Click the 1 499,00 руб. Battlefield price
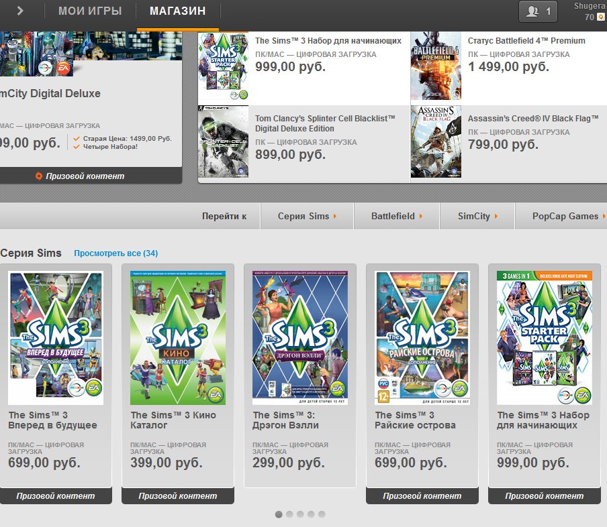 (x=508, y=67)
